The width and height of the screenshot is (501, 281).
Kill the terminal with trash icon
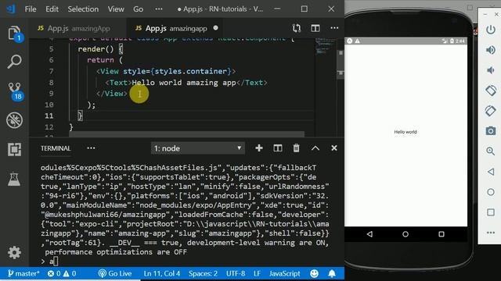(x=297, y=148)
